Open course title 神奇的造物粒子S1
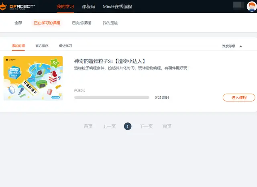 click(x=110, y=61)
